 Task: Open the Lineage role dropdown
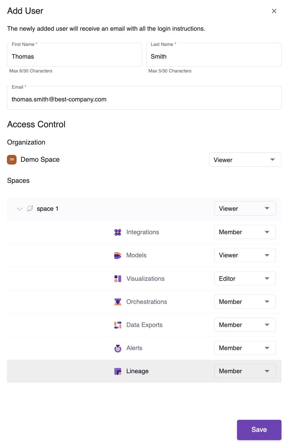[245, 371]
